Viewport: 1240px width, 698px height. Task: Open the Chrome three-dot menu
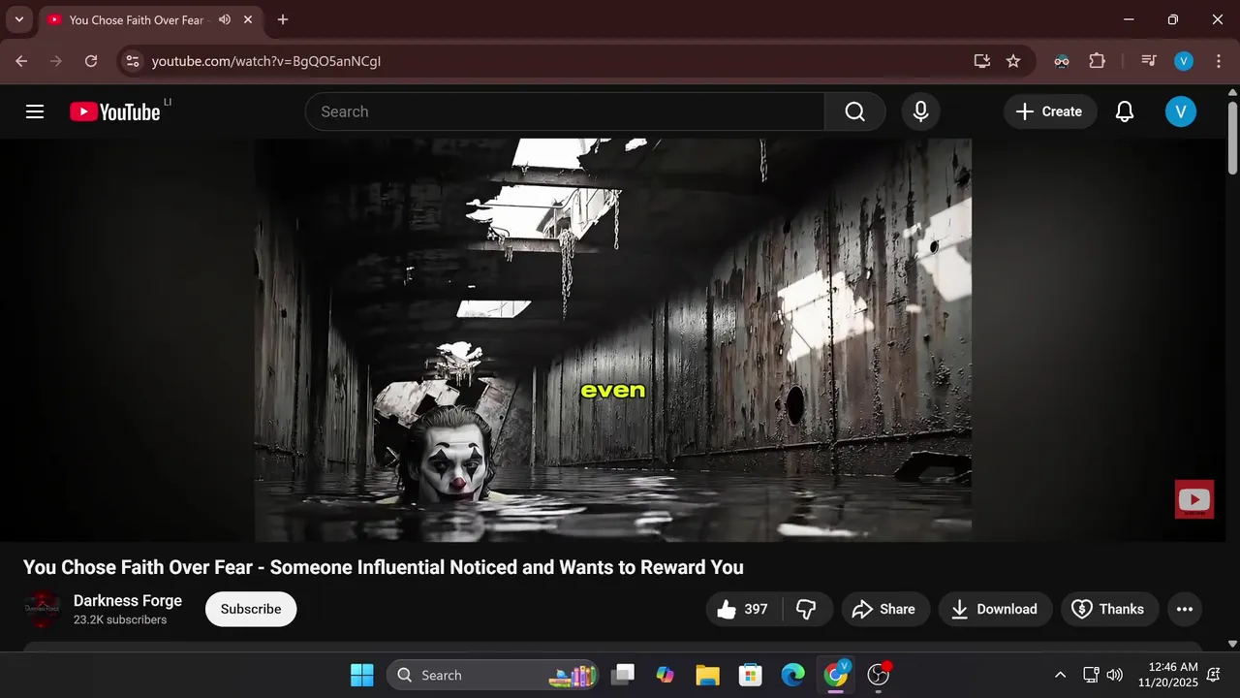(1217, 61)
